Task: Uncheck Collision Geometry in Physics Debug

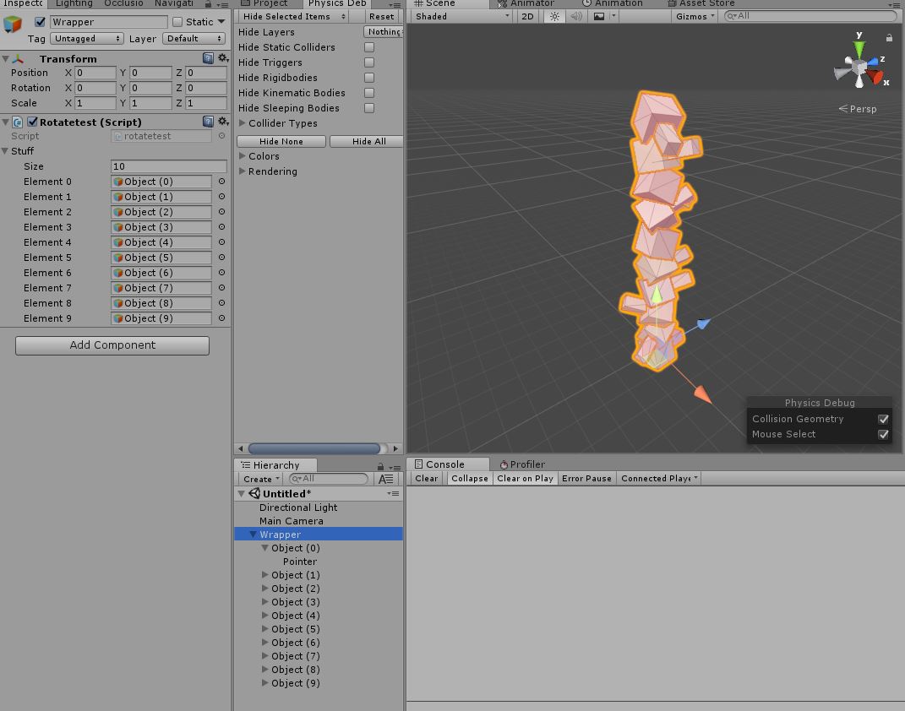Action: click(883, 419)
